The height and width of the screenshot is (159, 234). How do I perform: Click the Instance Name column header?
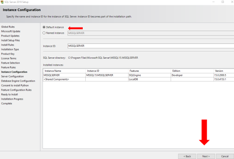[x=64, y=71]
